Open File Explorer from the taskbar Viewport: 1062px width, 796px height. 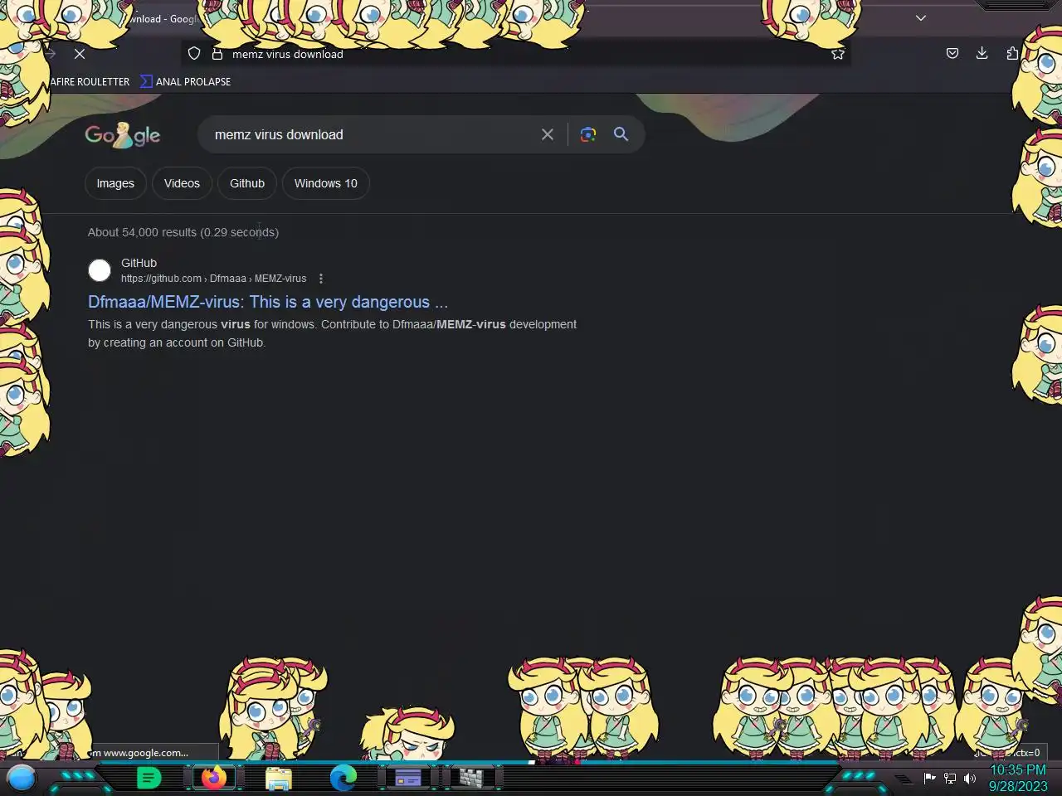[279, 778]
